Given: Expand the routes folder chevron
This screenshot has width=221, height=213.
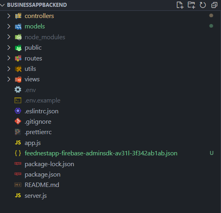Looking at the screenshot, I should [9, 58].
